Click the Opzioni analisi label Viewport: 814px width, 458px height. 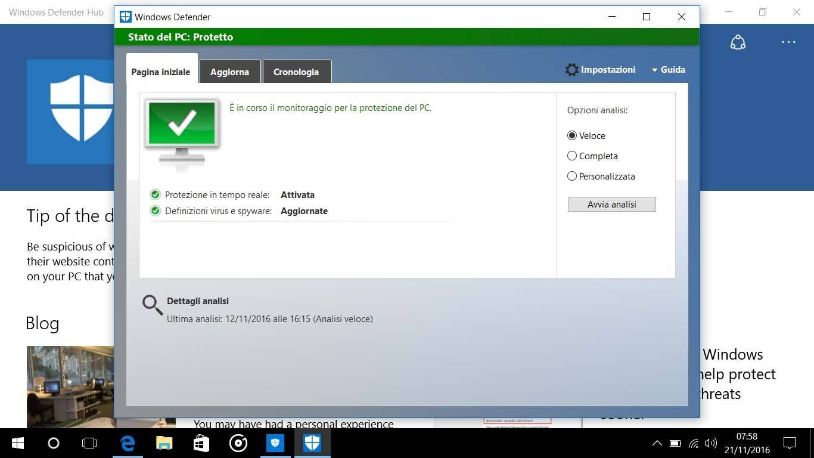[x=597, y=110]
